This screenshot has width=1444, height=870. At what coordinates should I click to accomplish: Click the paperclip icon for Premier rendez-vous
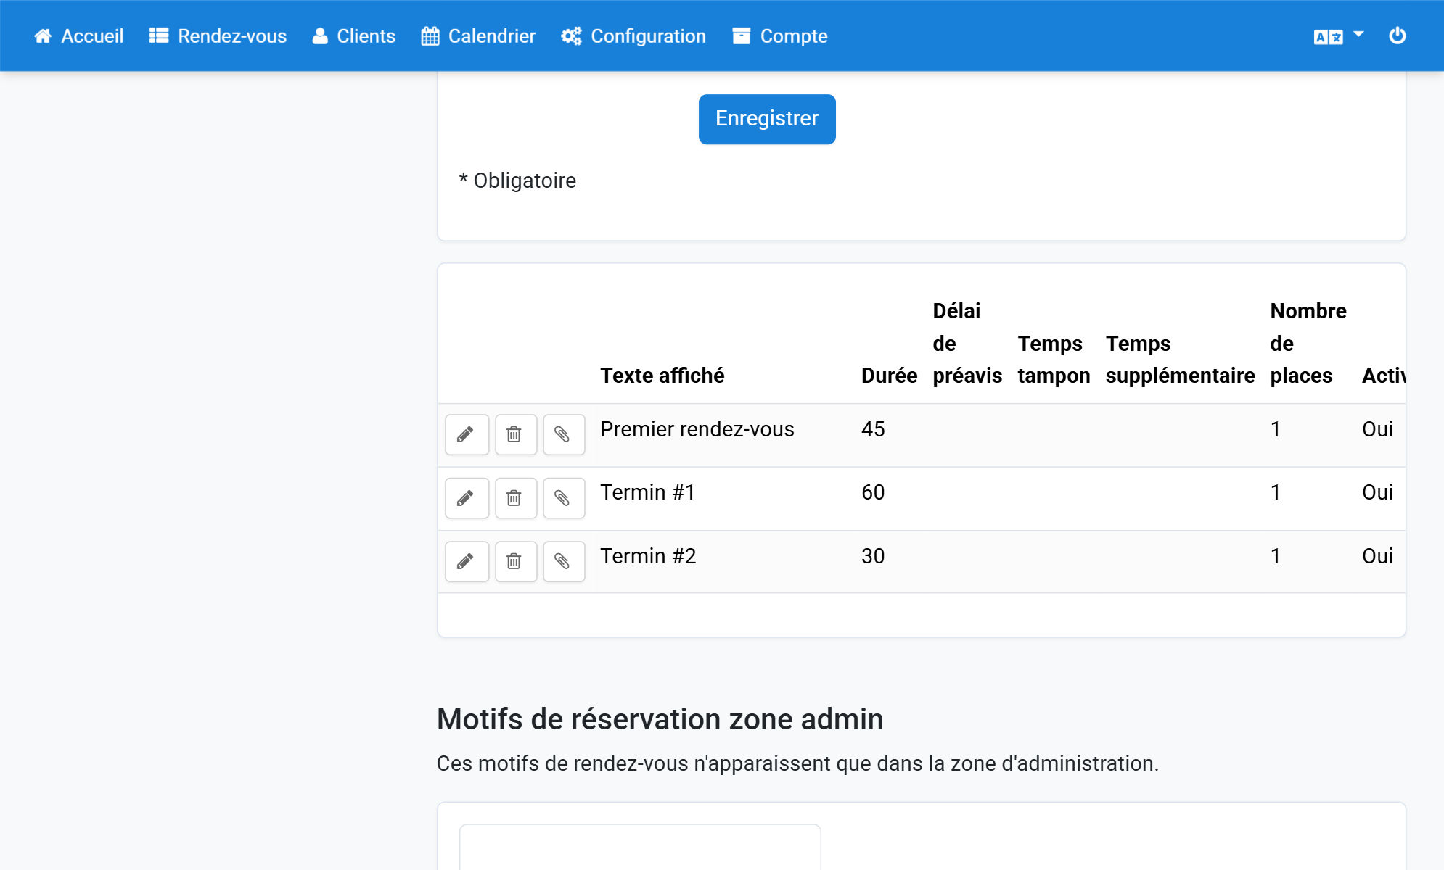(x=563, y=435)
